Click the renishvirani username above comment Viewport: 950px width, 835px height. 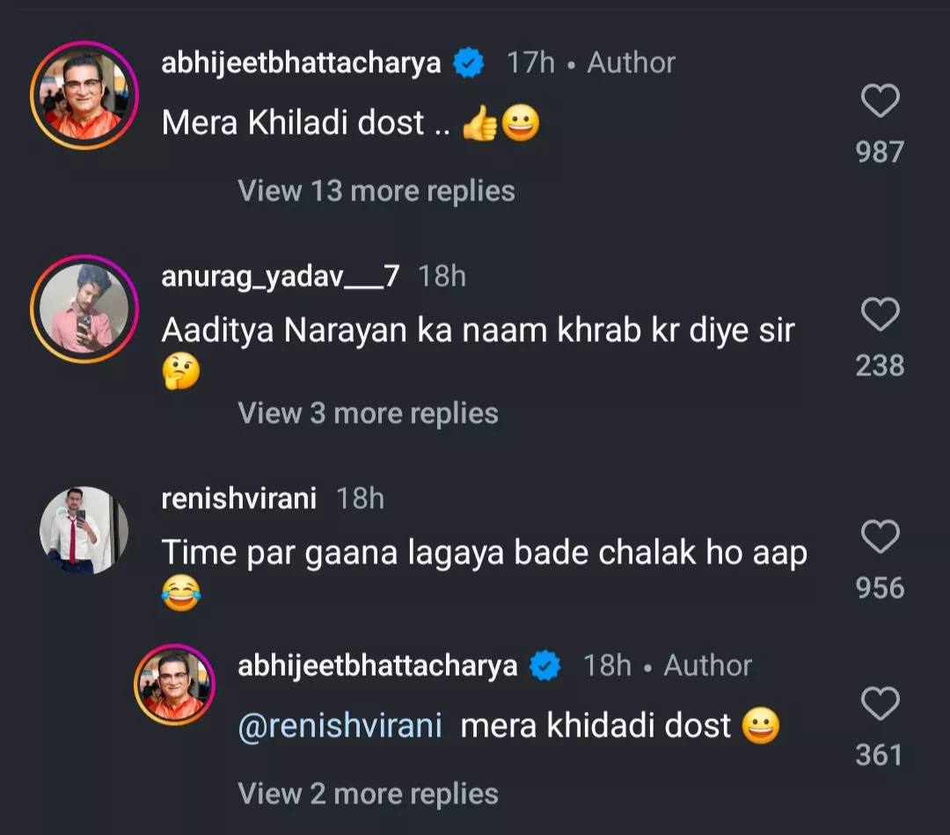(238, 498)
